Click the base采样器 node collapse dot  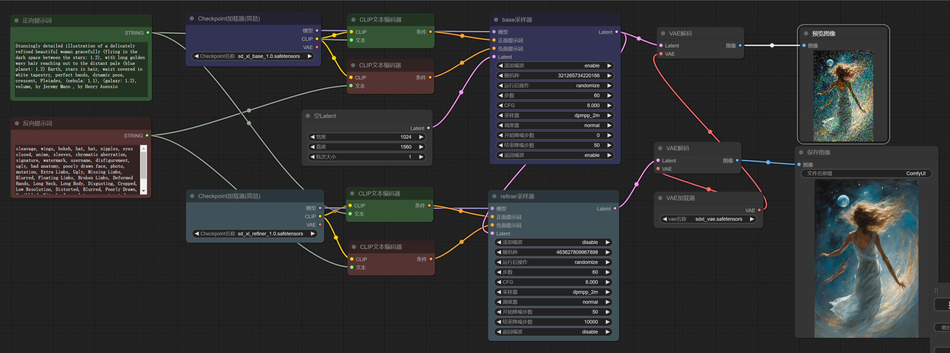coord(496,20)
